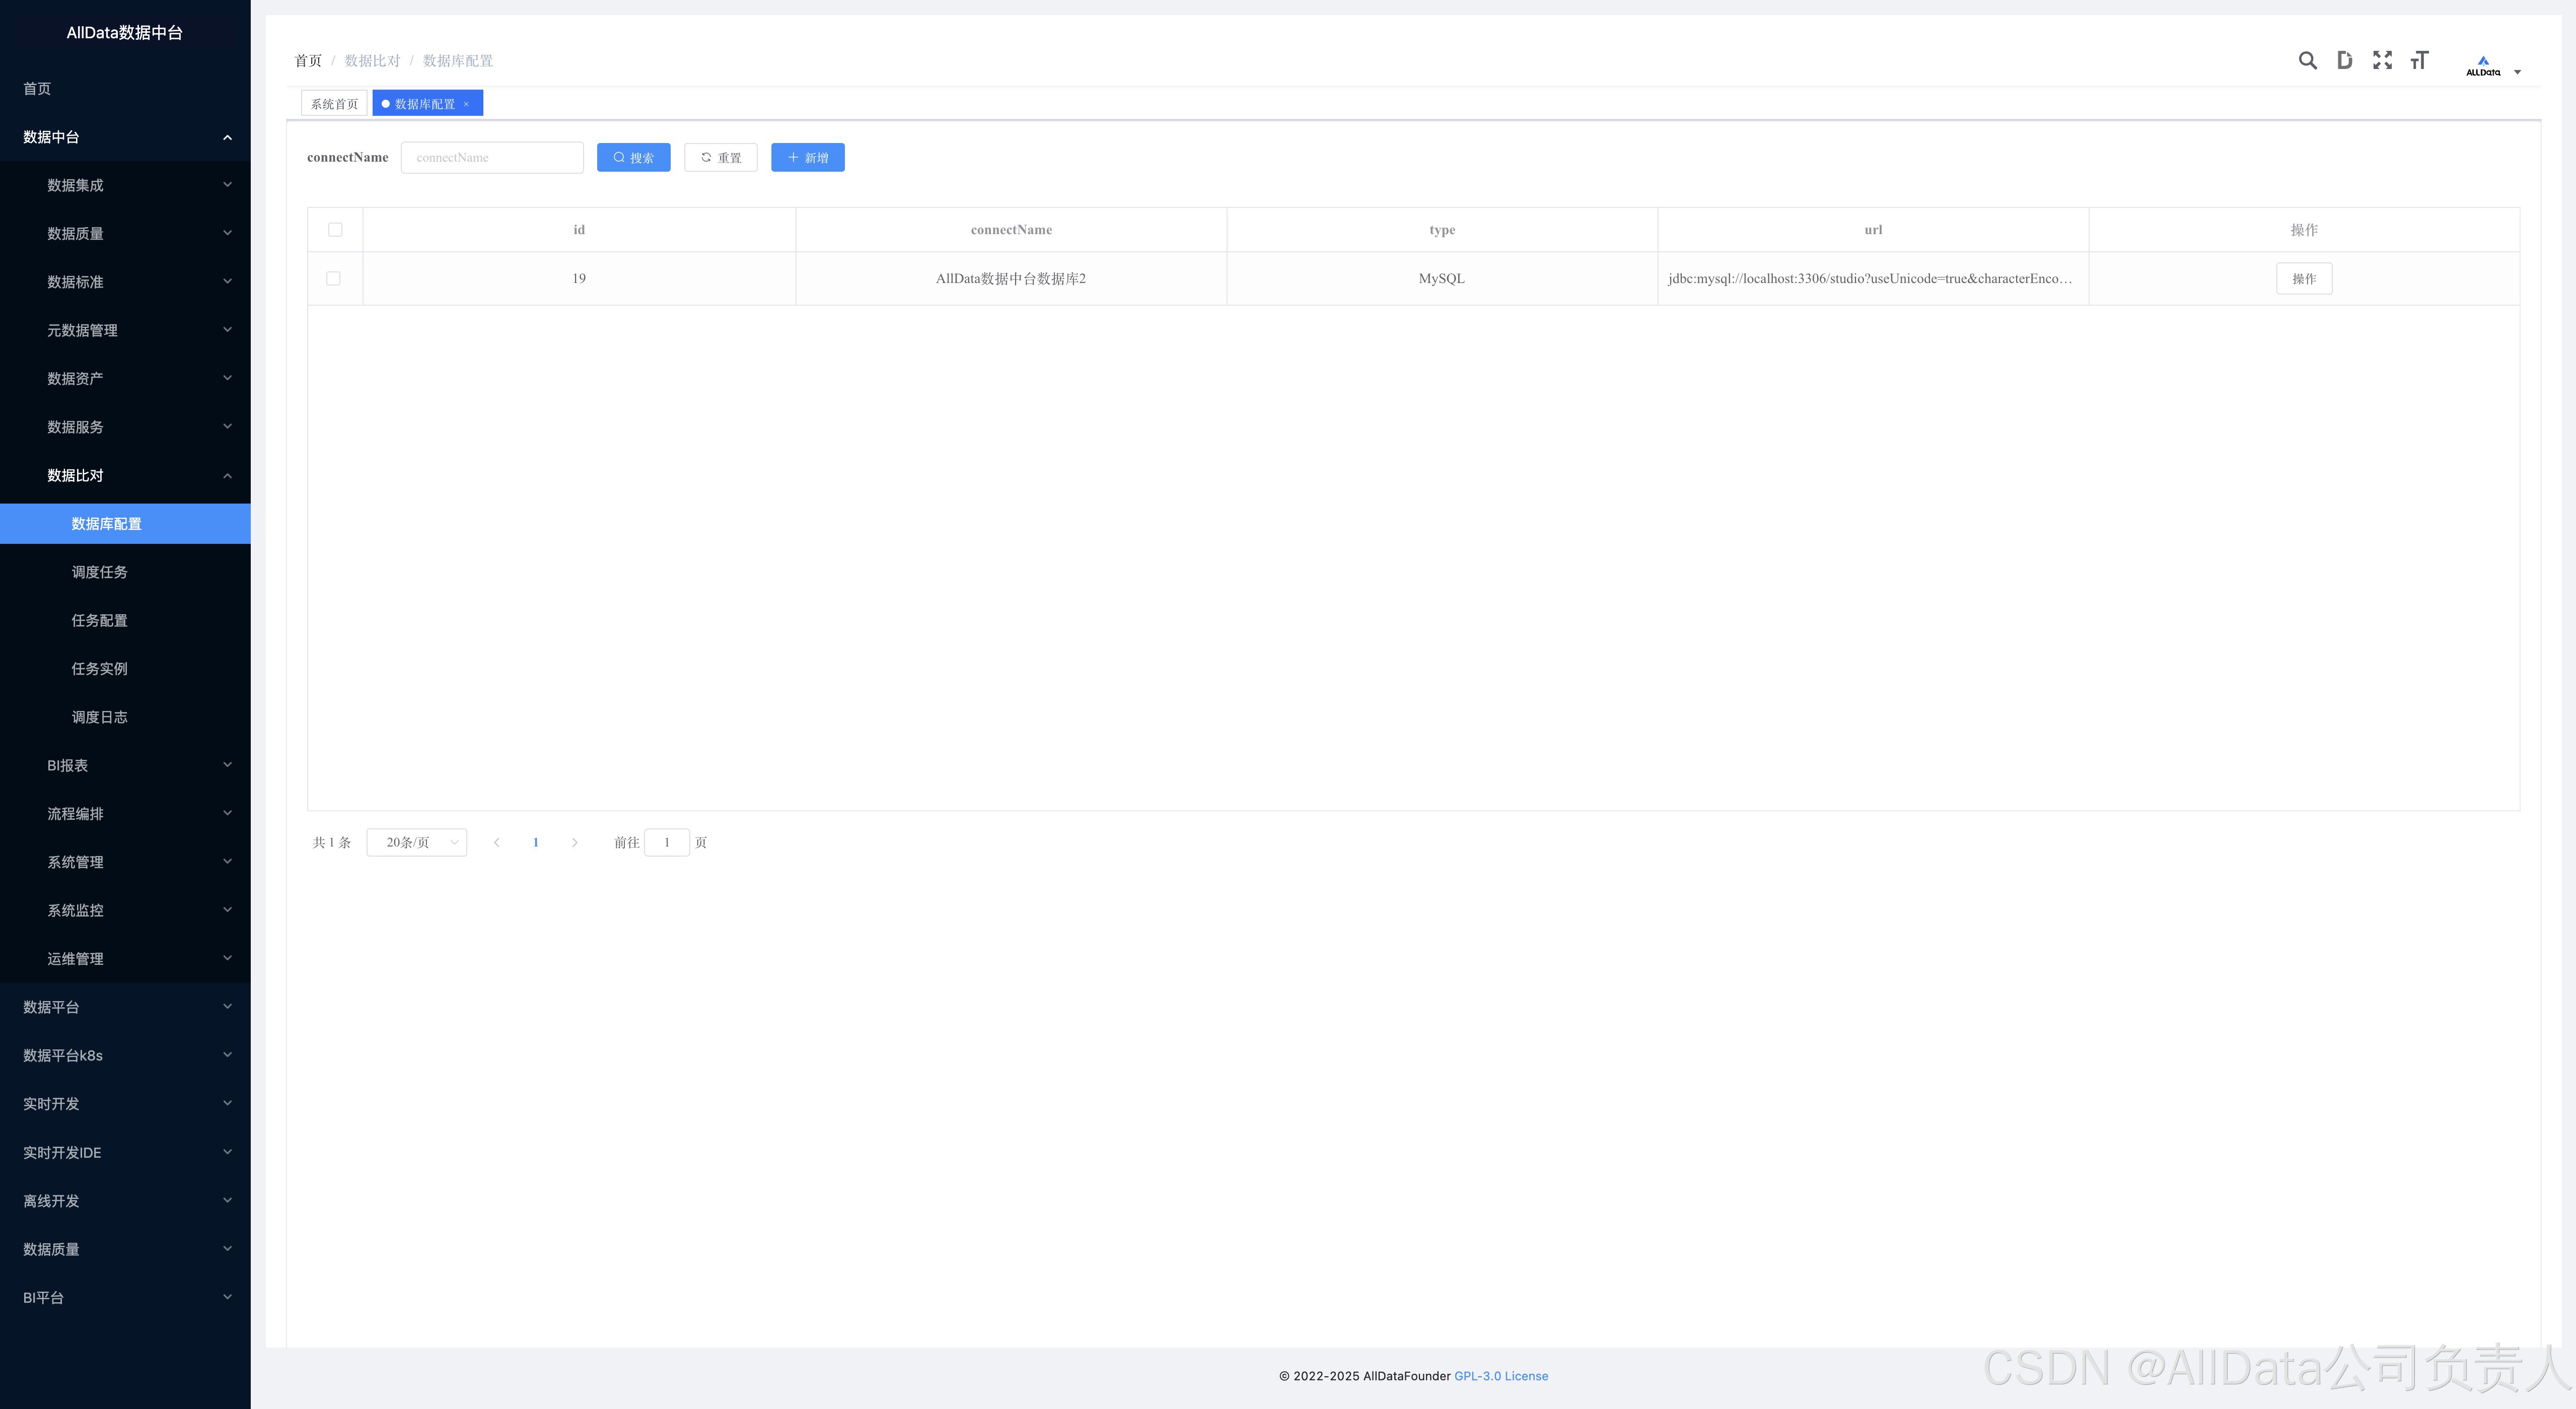Select the checkbox for row id 19
The width and height of the screenshot is (2576, 1409).
[x=334, y=279]
